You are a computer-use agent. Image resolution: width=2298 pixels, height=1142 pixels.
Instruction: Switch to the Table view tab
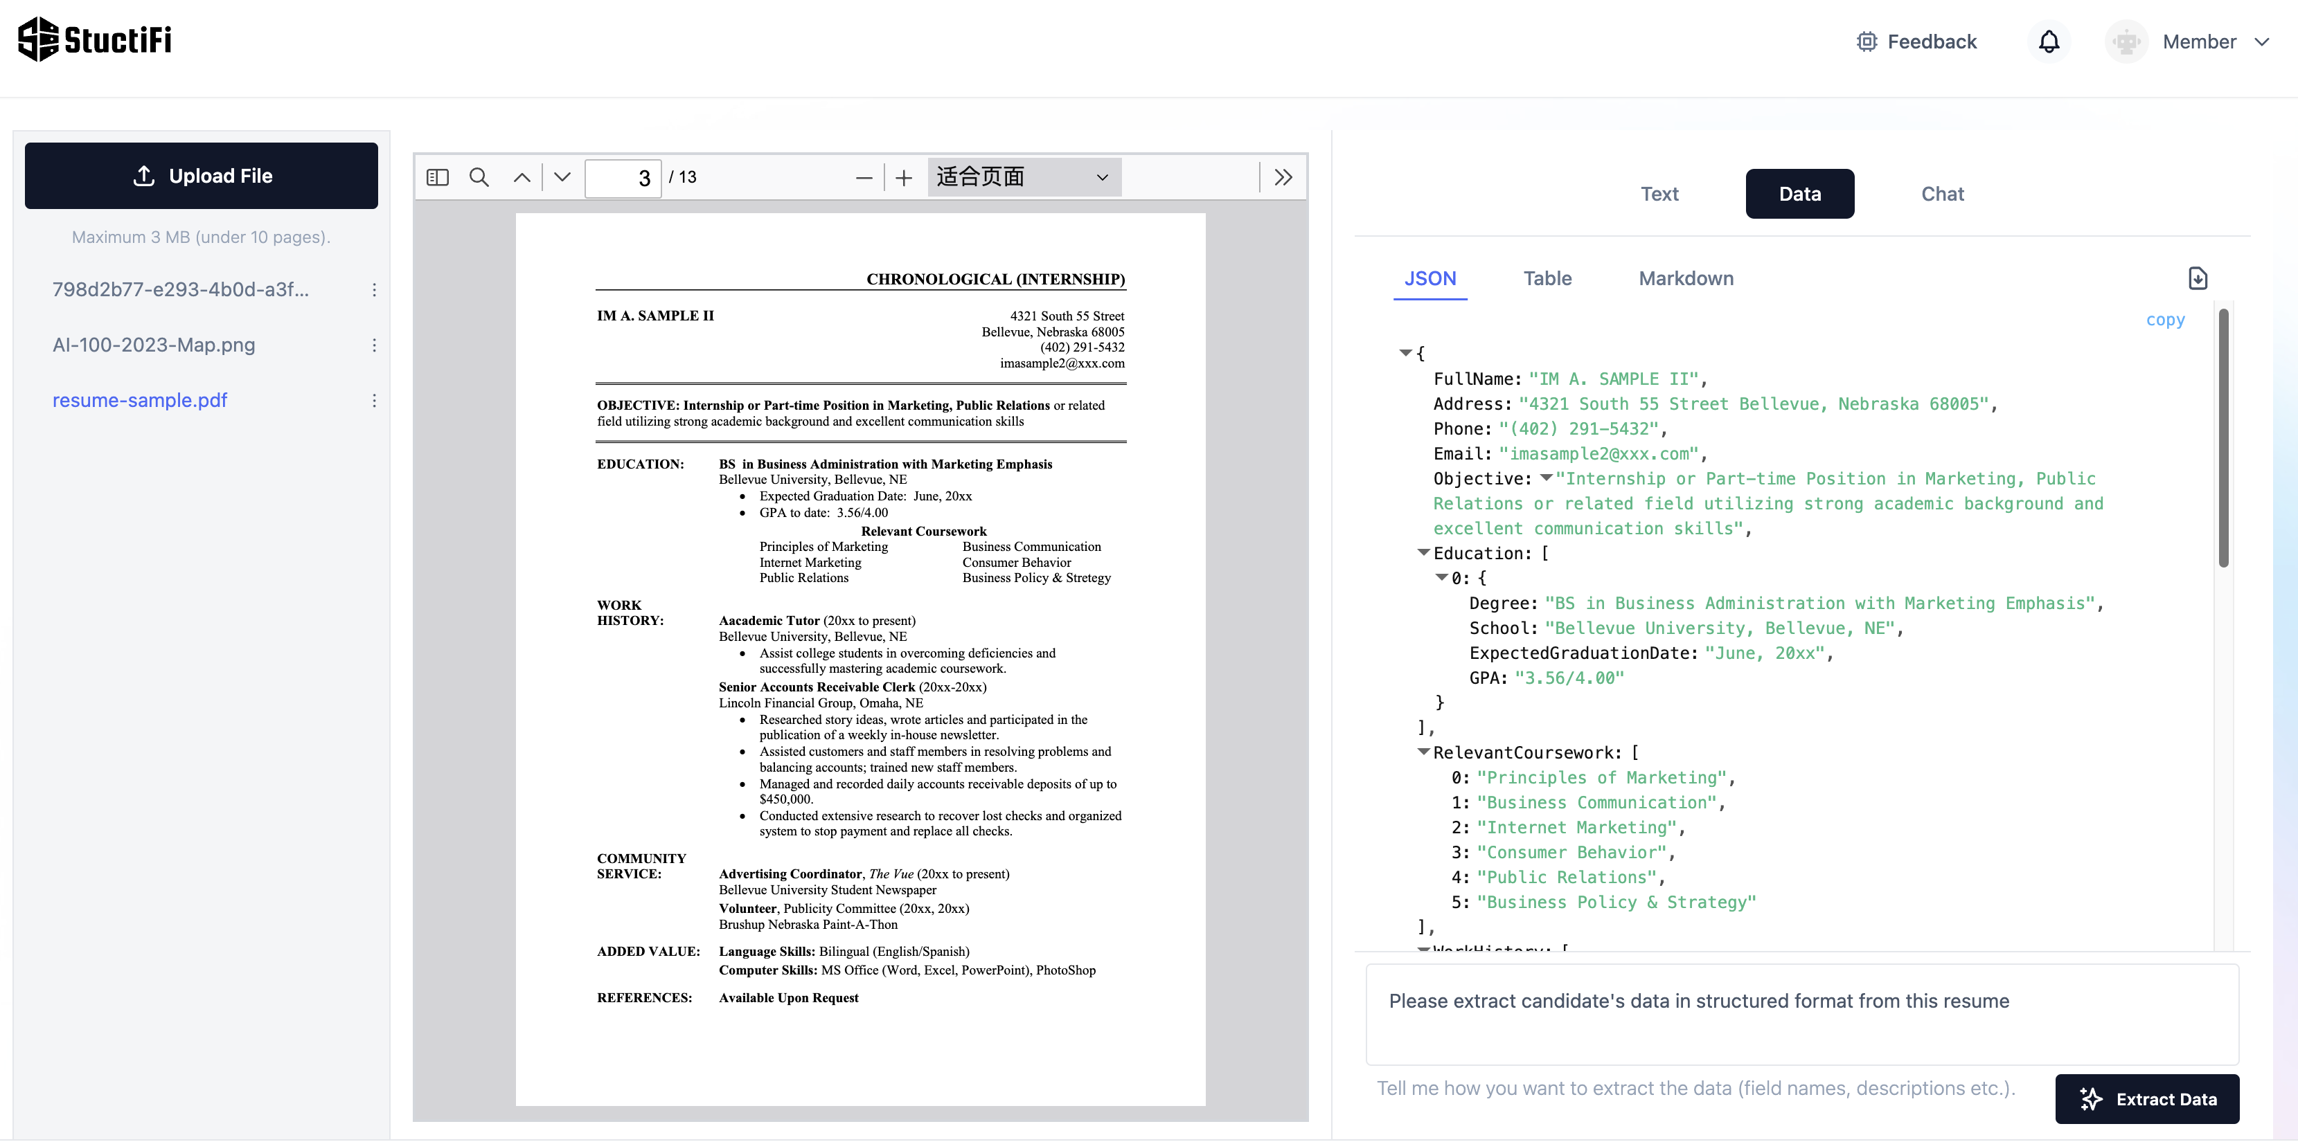1547,278
